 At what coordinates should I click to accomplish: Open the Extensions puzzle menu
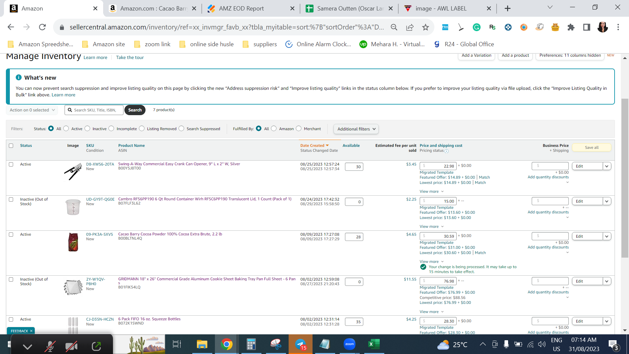(571, 27)
